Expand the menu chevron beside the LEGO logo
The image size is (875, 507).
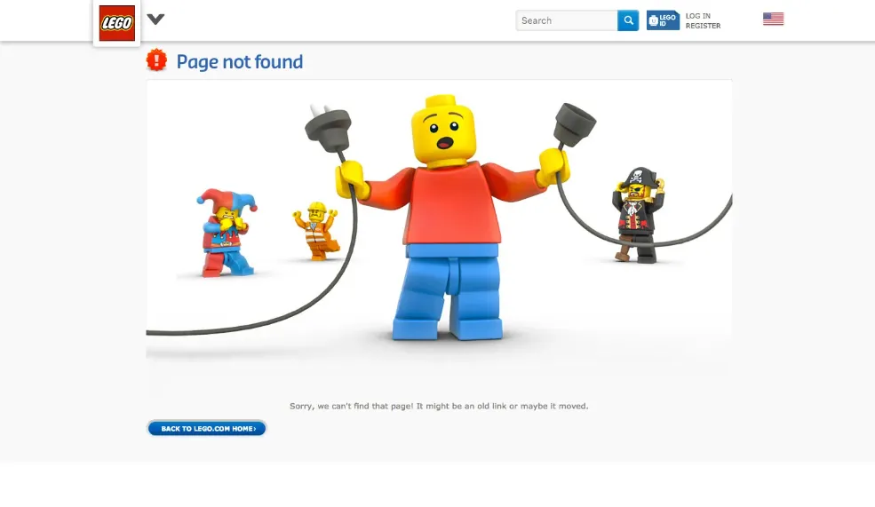[155, 20]
